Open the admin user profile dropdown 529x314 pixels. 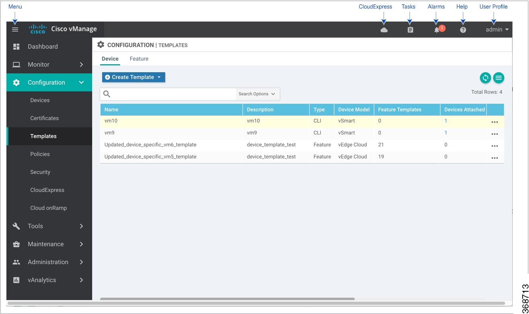[497, 29]
